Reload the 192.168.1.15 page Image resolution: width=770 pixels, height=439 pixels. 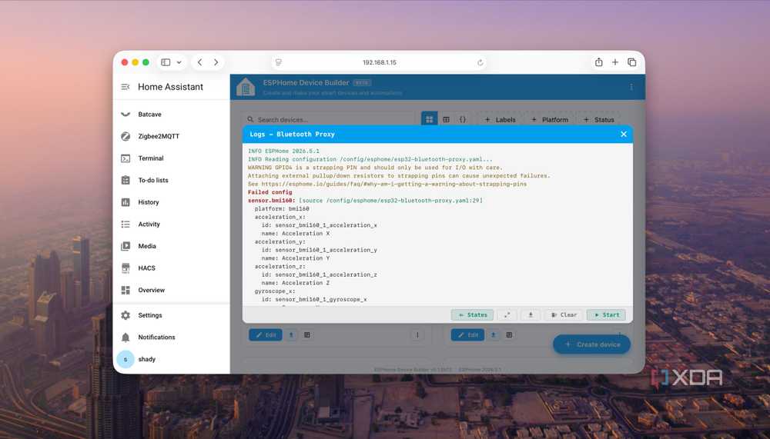pos(480,62)
